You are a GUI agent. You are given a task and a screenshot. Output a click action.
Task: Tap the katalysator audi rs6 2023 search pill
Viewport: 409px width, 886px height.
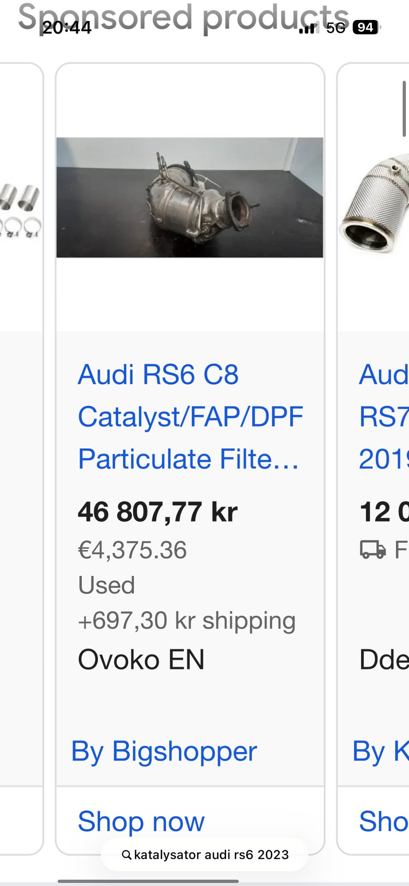pyautogui.click(x=205, y=855)
